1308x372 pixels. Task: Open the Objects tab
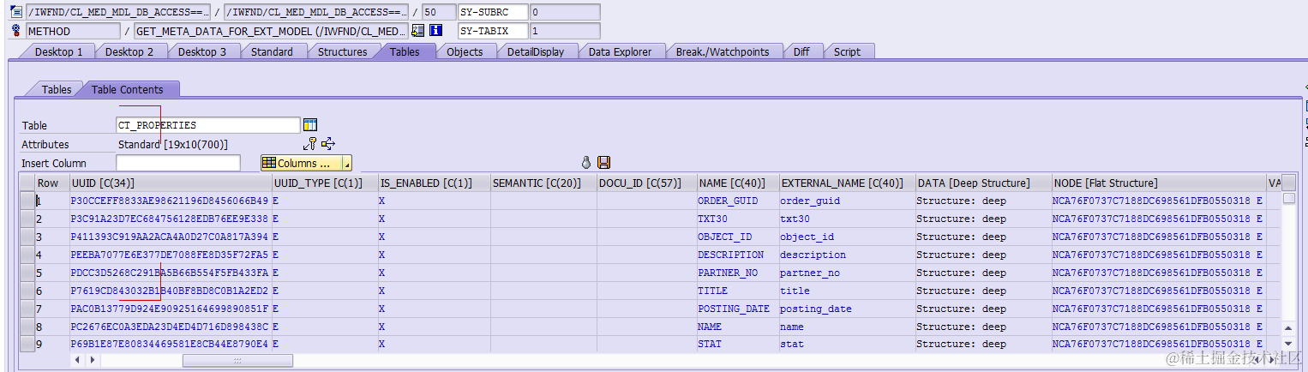click(x=465, y=51)
